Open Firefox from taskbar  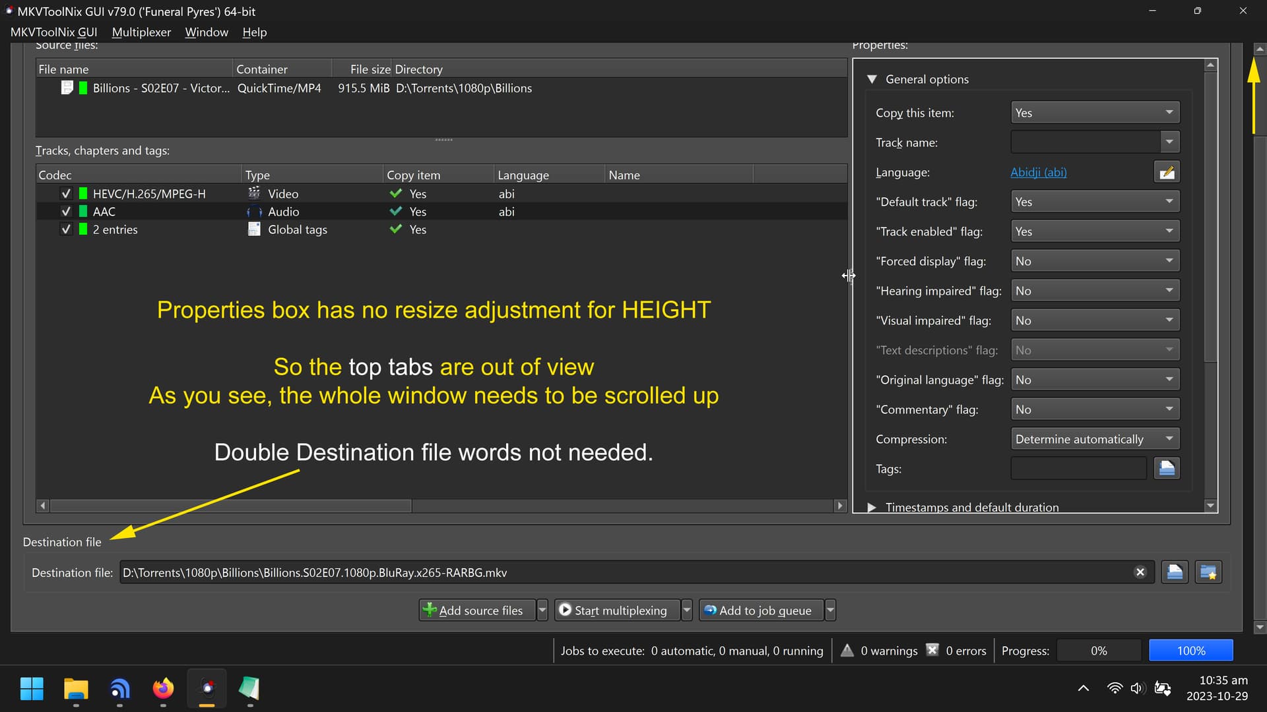click(163, 688)
